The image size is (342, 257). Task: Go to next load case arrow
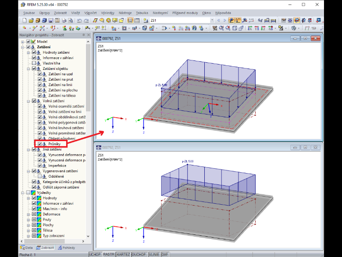[x=225, y=20]
